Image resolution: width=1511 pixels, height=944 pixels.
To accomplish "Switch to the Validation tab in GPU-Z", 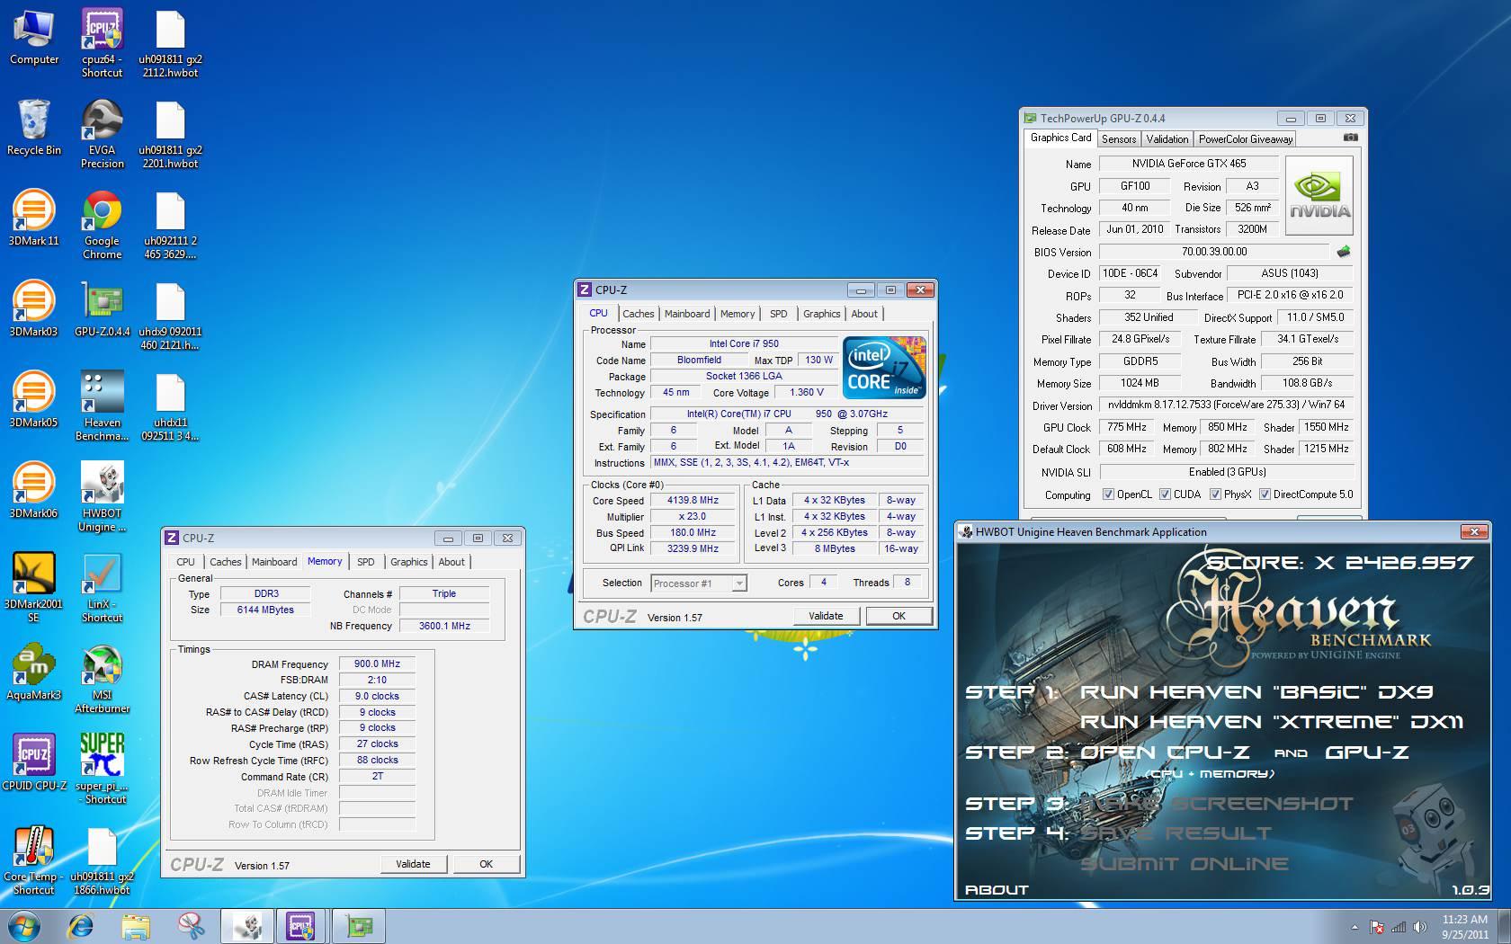I will point(1167,139).
